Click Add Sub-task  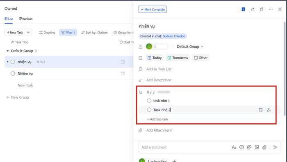[157, 119]
